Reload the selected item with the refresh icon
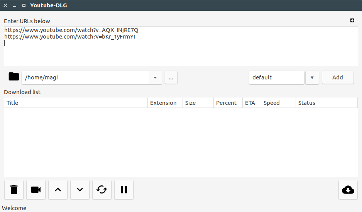The image size is (362, 212). [x=102, y=190]
